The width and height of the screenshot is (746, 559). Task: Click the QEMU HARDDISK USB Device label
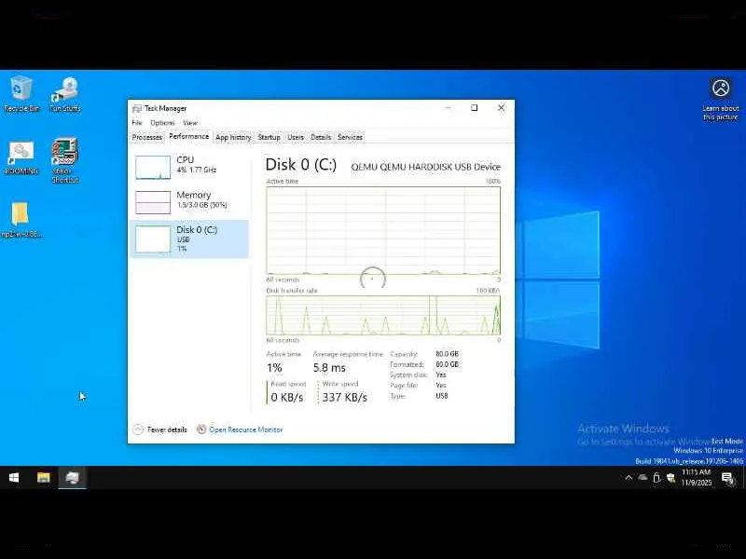click(426, 167)
